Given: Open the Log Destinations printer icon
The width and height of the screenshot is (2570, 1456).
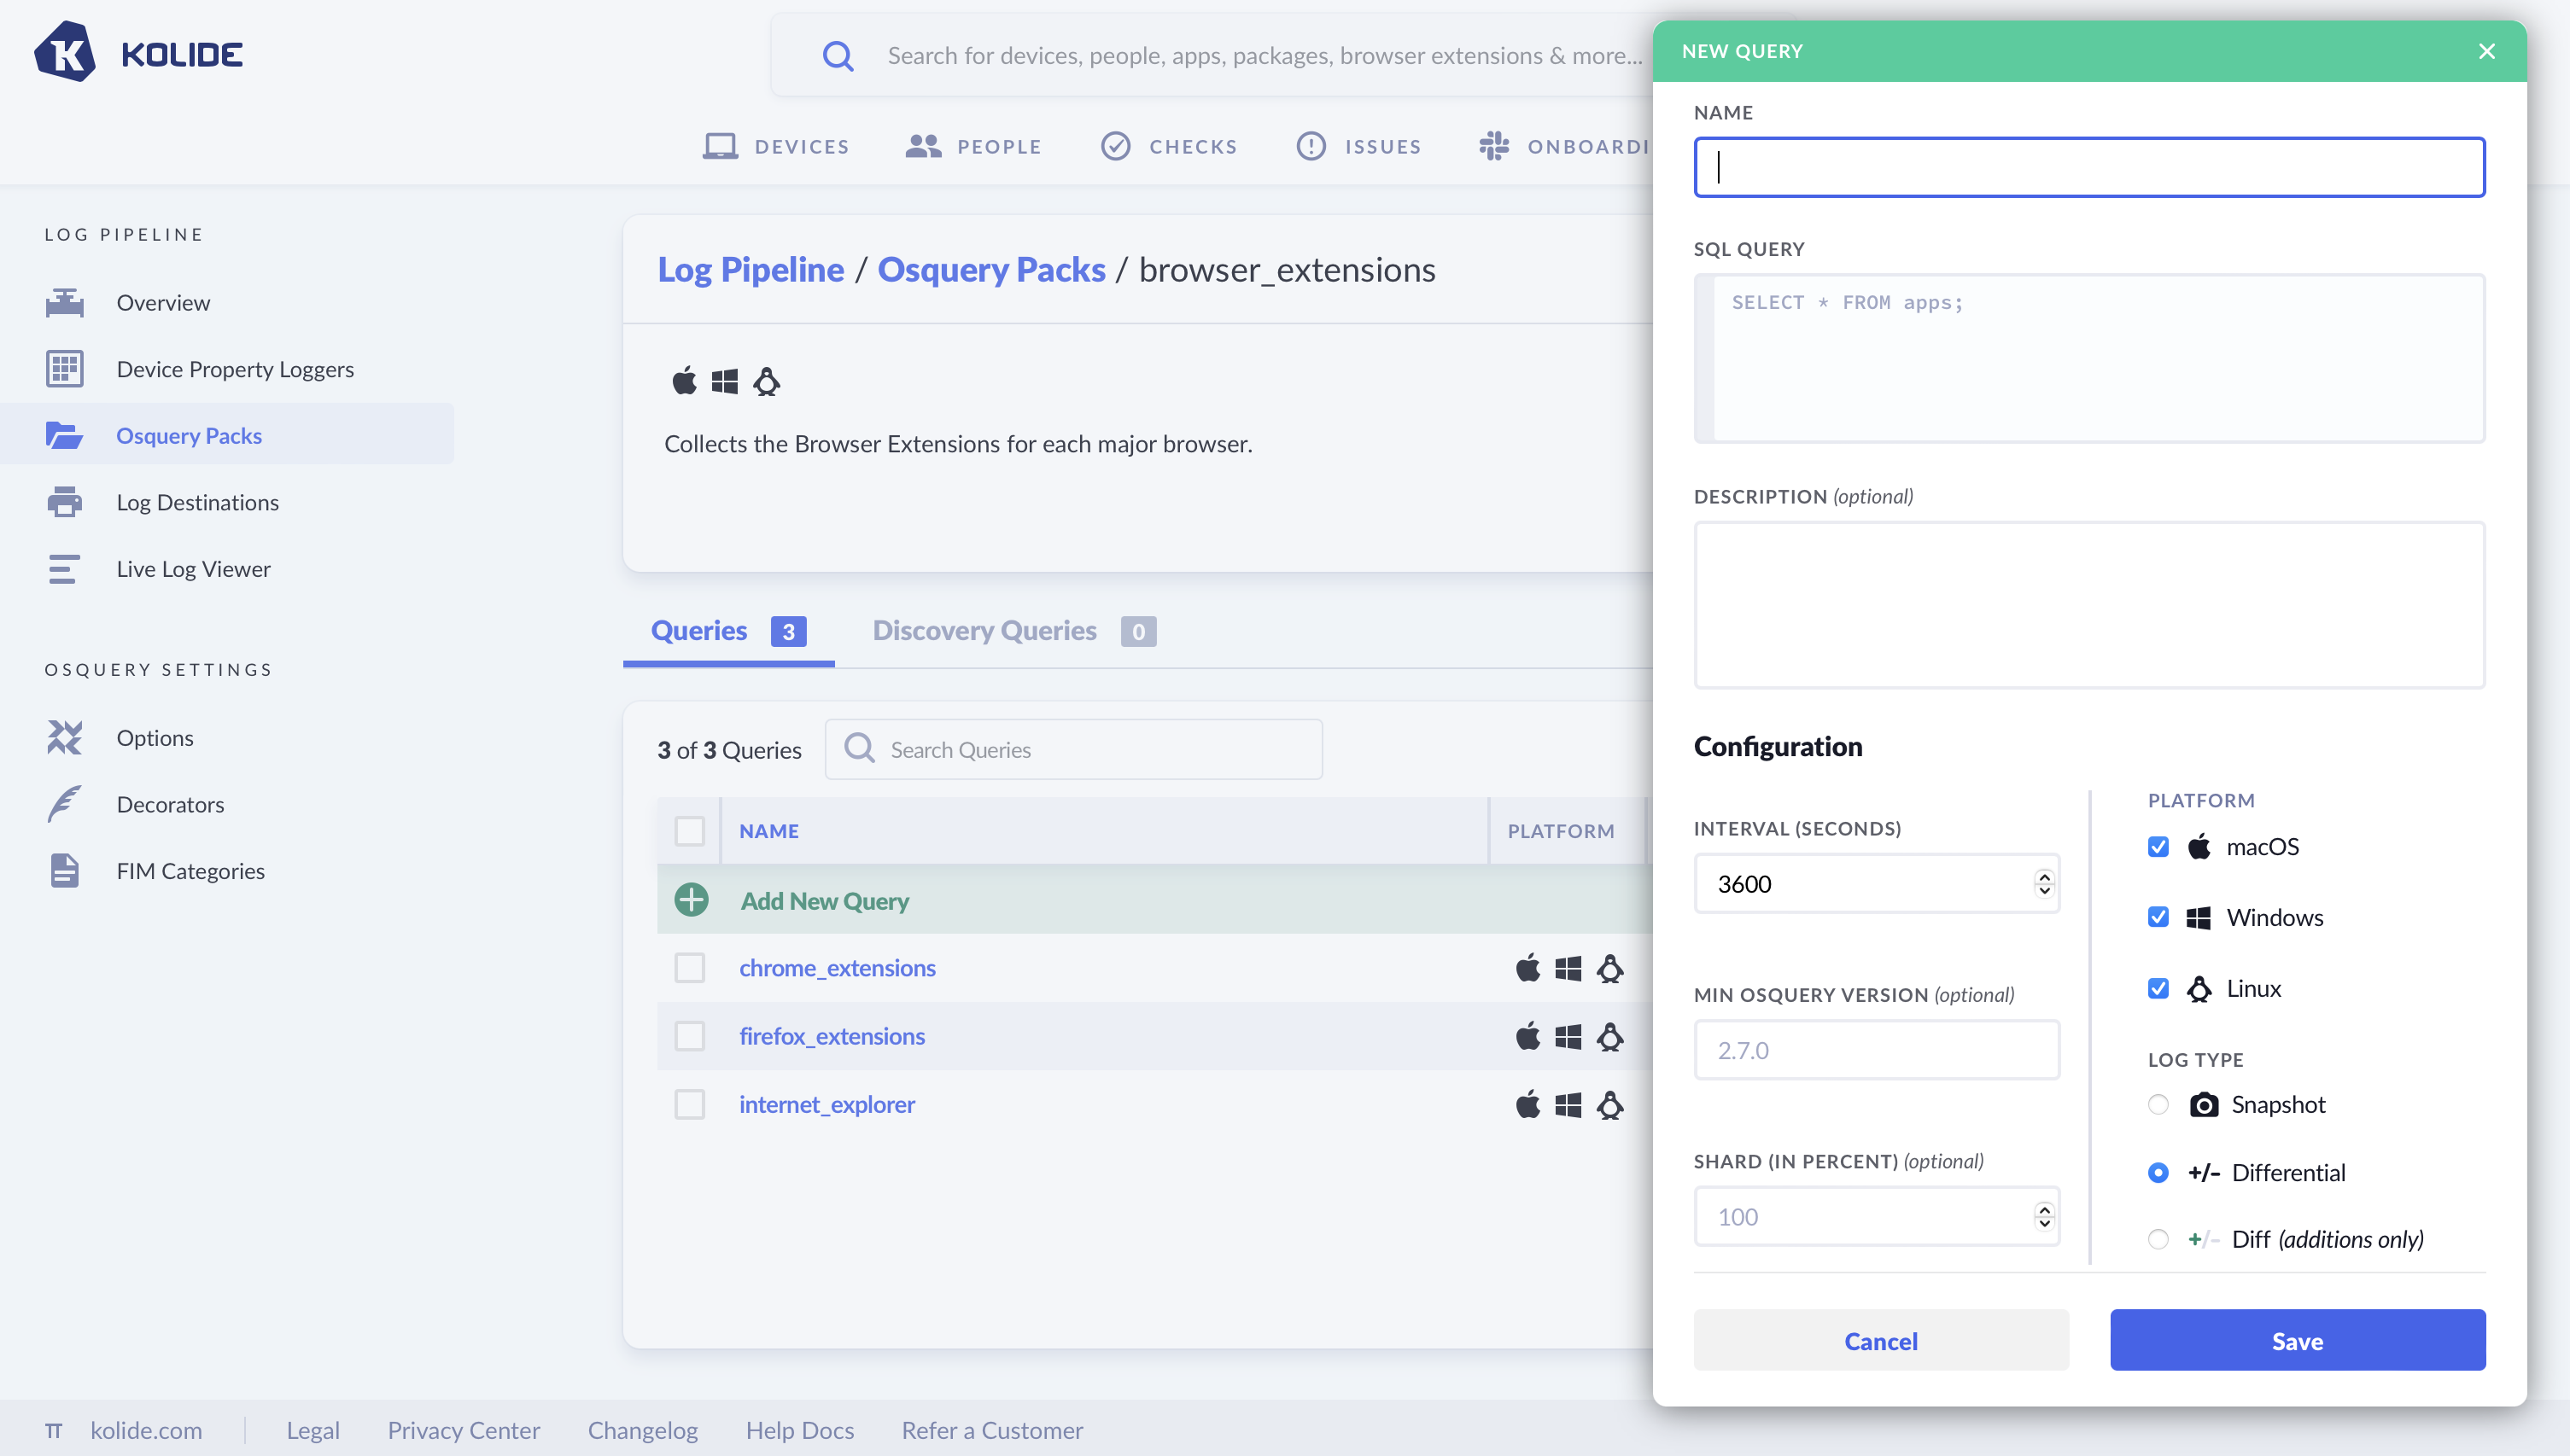Looking at the screenshot, I should point(64,502).
